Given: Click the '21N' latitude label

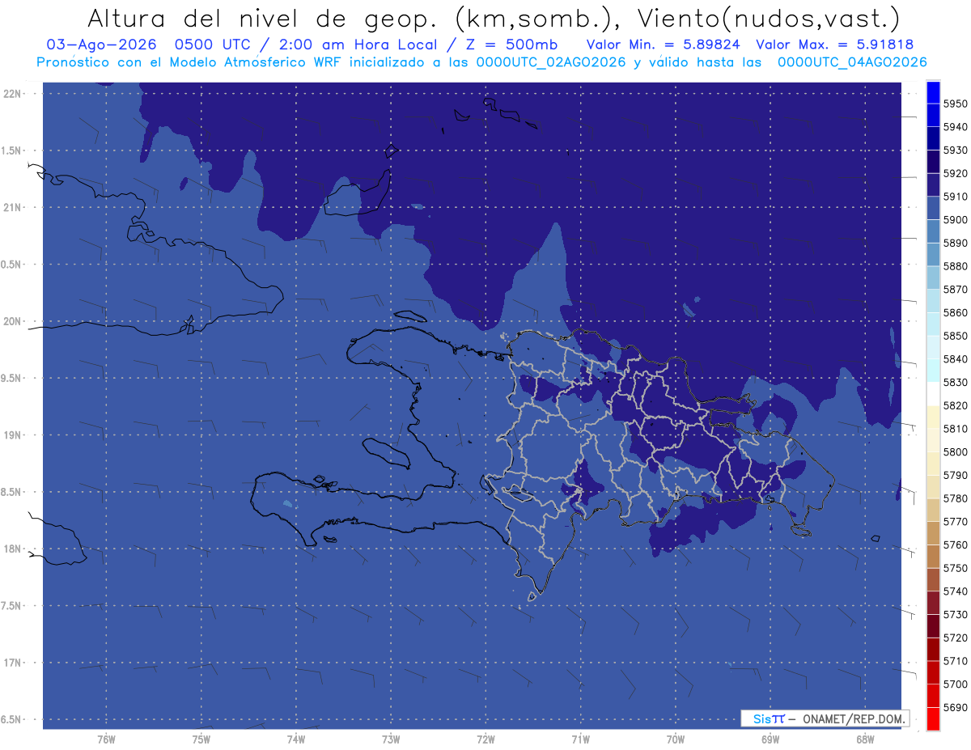Looking at the screenshot, I should (11, 207).
